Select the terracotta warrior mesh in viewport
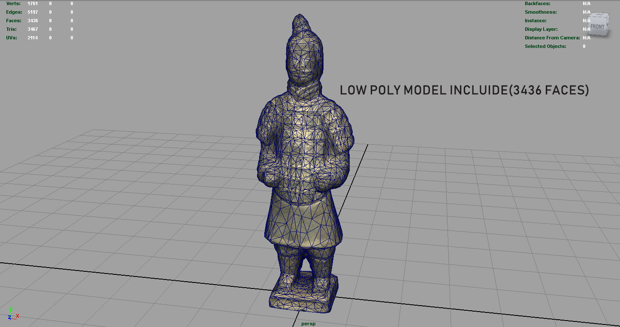The width and height of the screenshot is (620, 327). [x=305, y=163]
